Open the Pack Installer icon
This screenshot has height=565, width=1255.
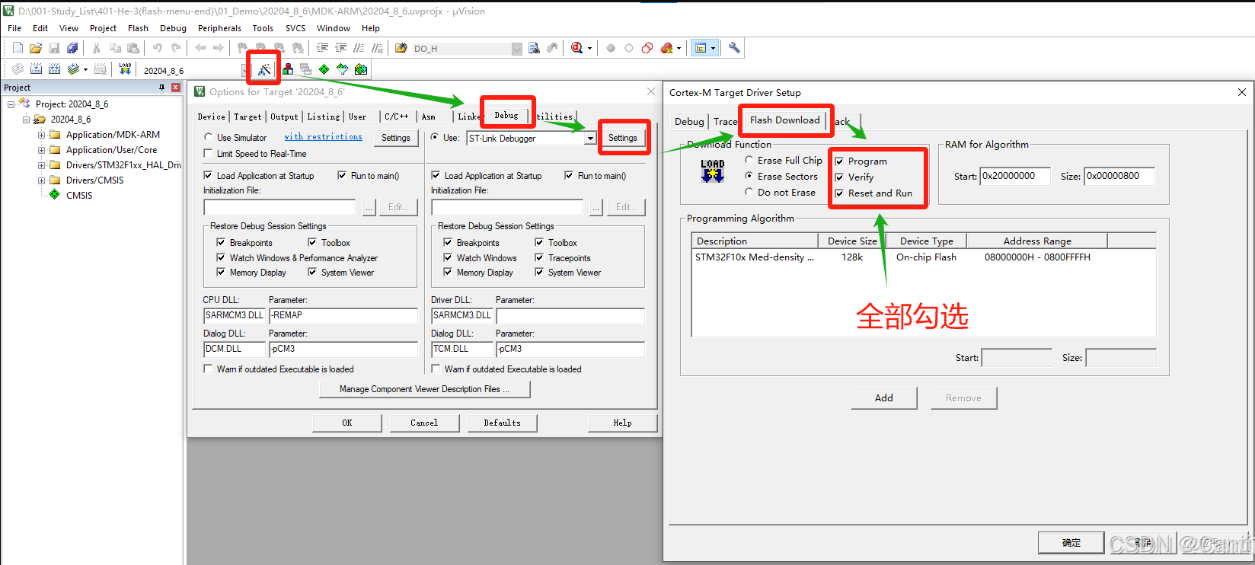[361, 69]
